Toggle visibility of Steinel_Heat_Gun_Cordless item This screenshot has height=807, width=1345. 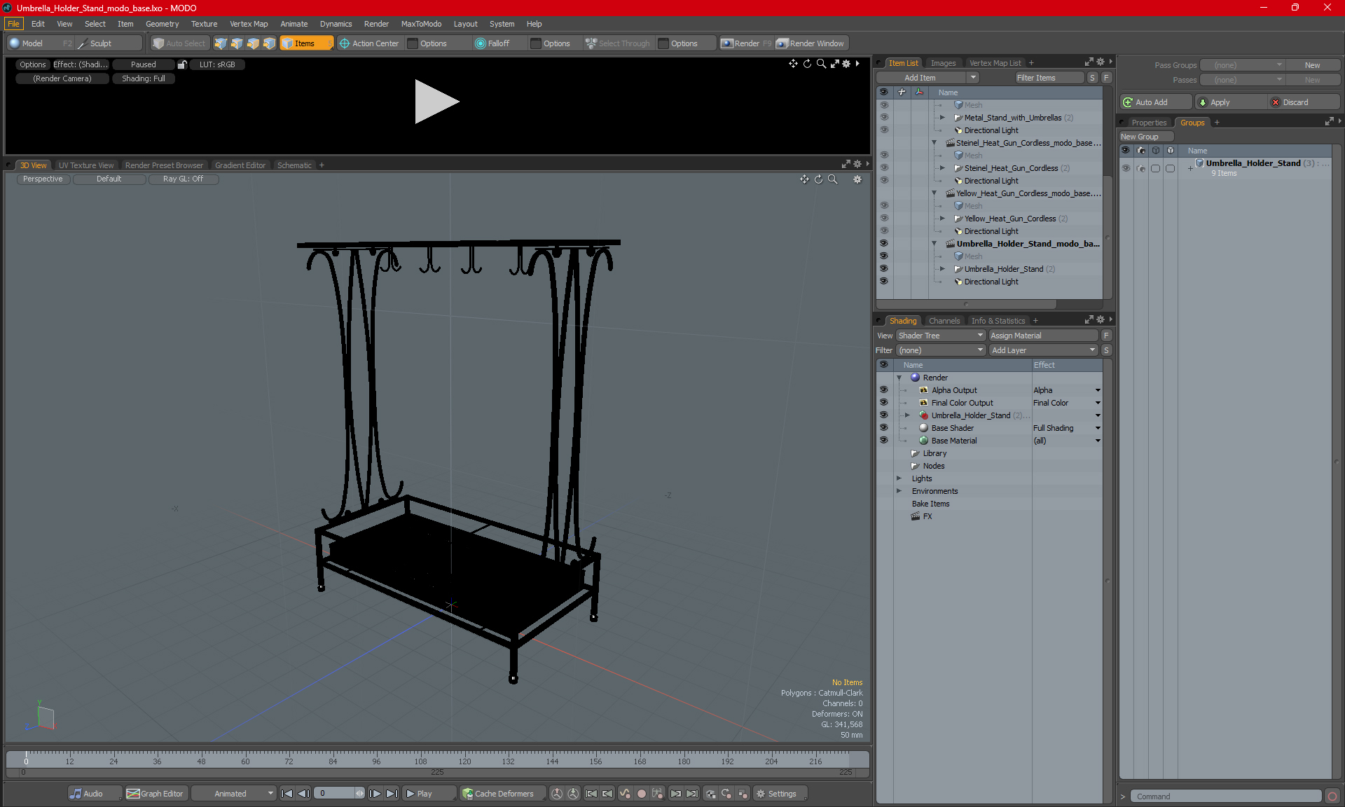coord(883,168)
